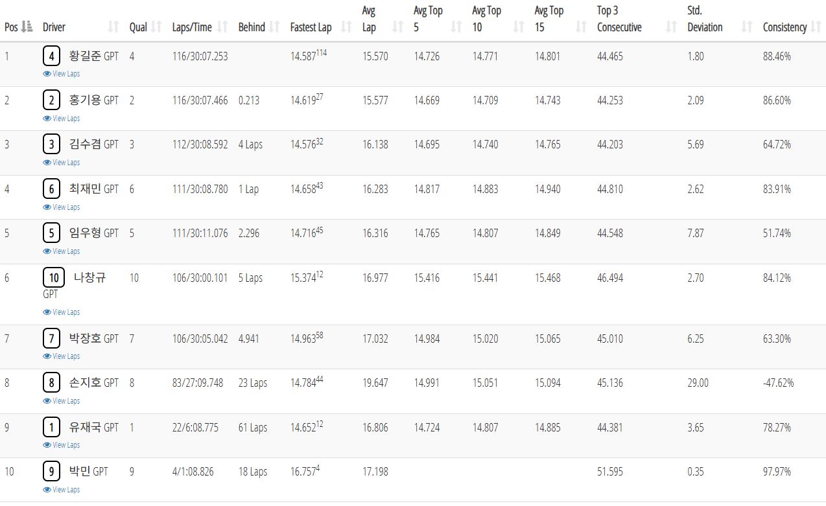The image size is (826, 506).
Task: Sort by Avg Top 5 arrows
Action: click(456, 27)
